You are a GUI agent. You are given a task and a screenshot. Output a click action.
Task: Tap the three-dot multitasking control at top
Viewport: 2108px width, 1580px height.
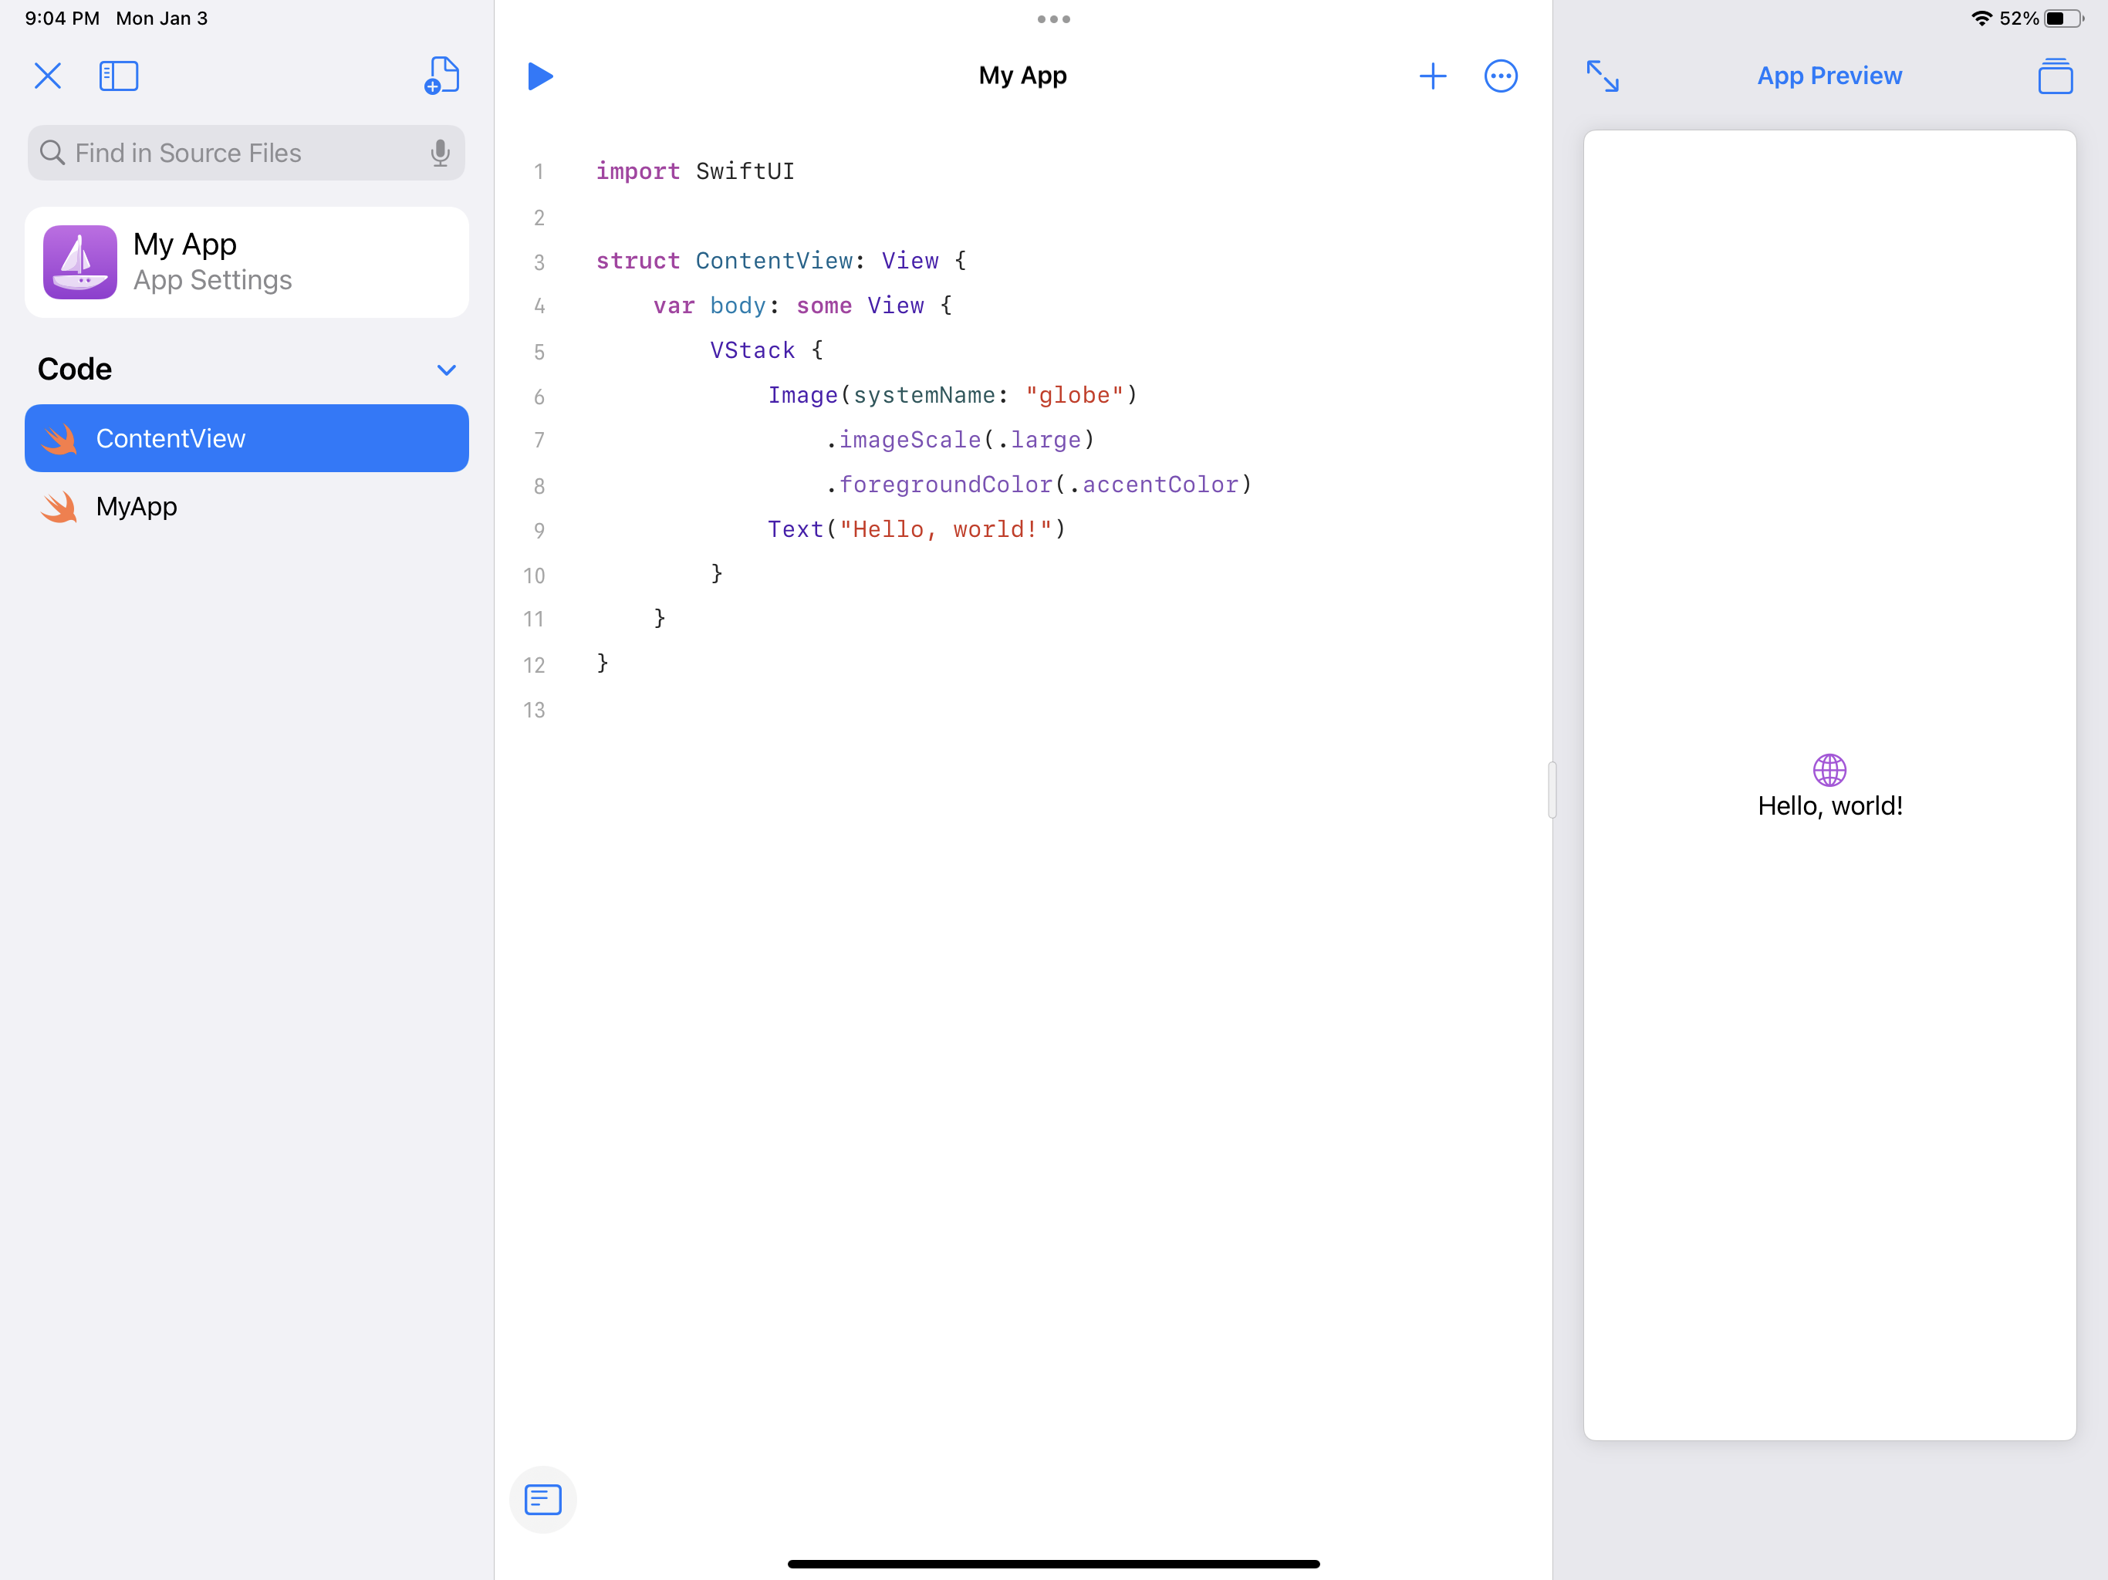click(1053, 19)
